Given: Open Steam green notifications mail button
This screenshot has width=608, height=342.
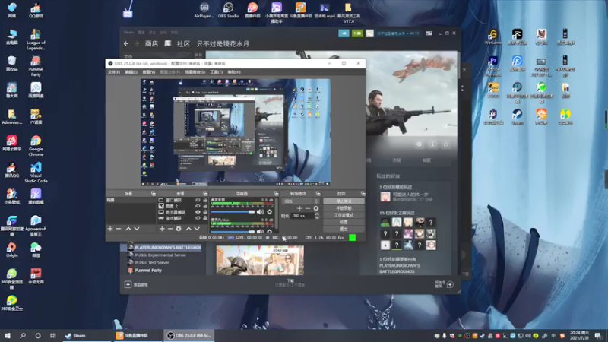Looking at the screenshot, I should 357,33.
